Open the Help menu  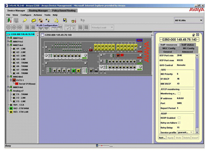55,15
